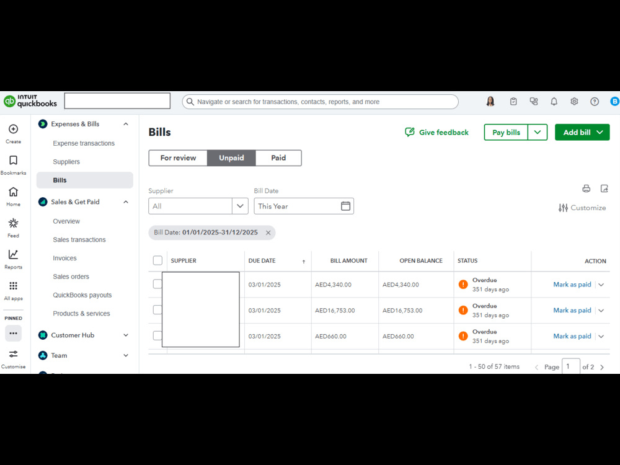Open Products & services
Image resolution: width=620 pixels, height=465 pixels.
(x=81, y=314)
